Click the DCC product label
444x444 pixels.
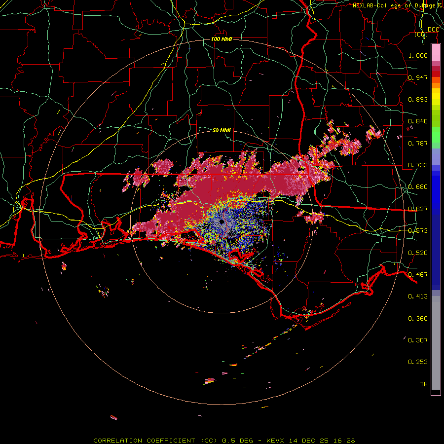[x=433, y=30]
